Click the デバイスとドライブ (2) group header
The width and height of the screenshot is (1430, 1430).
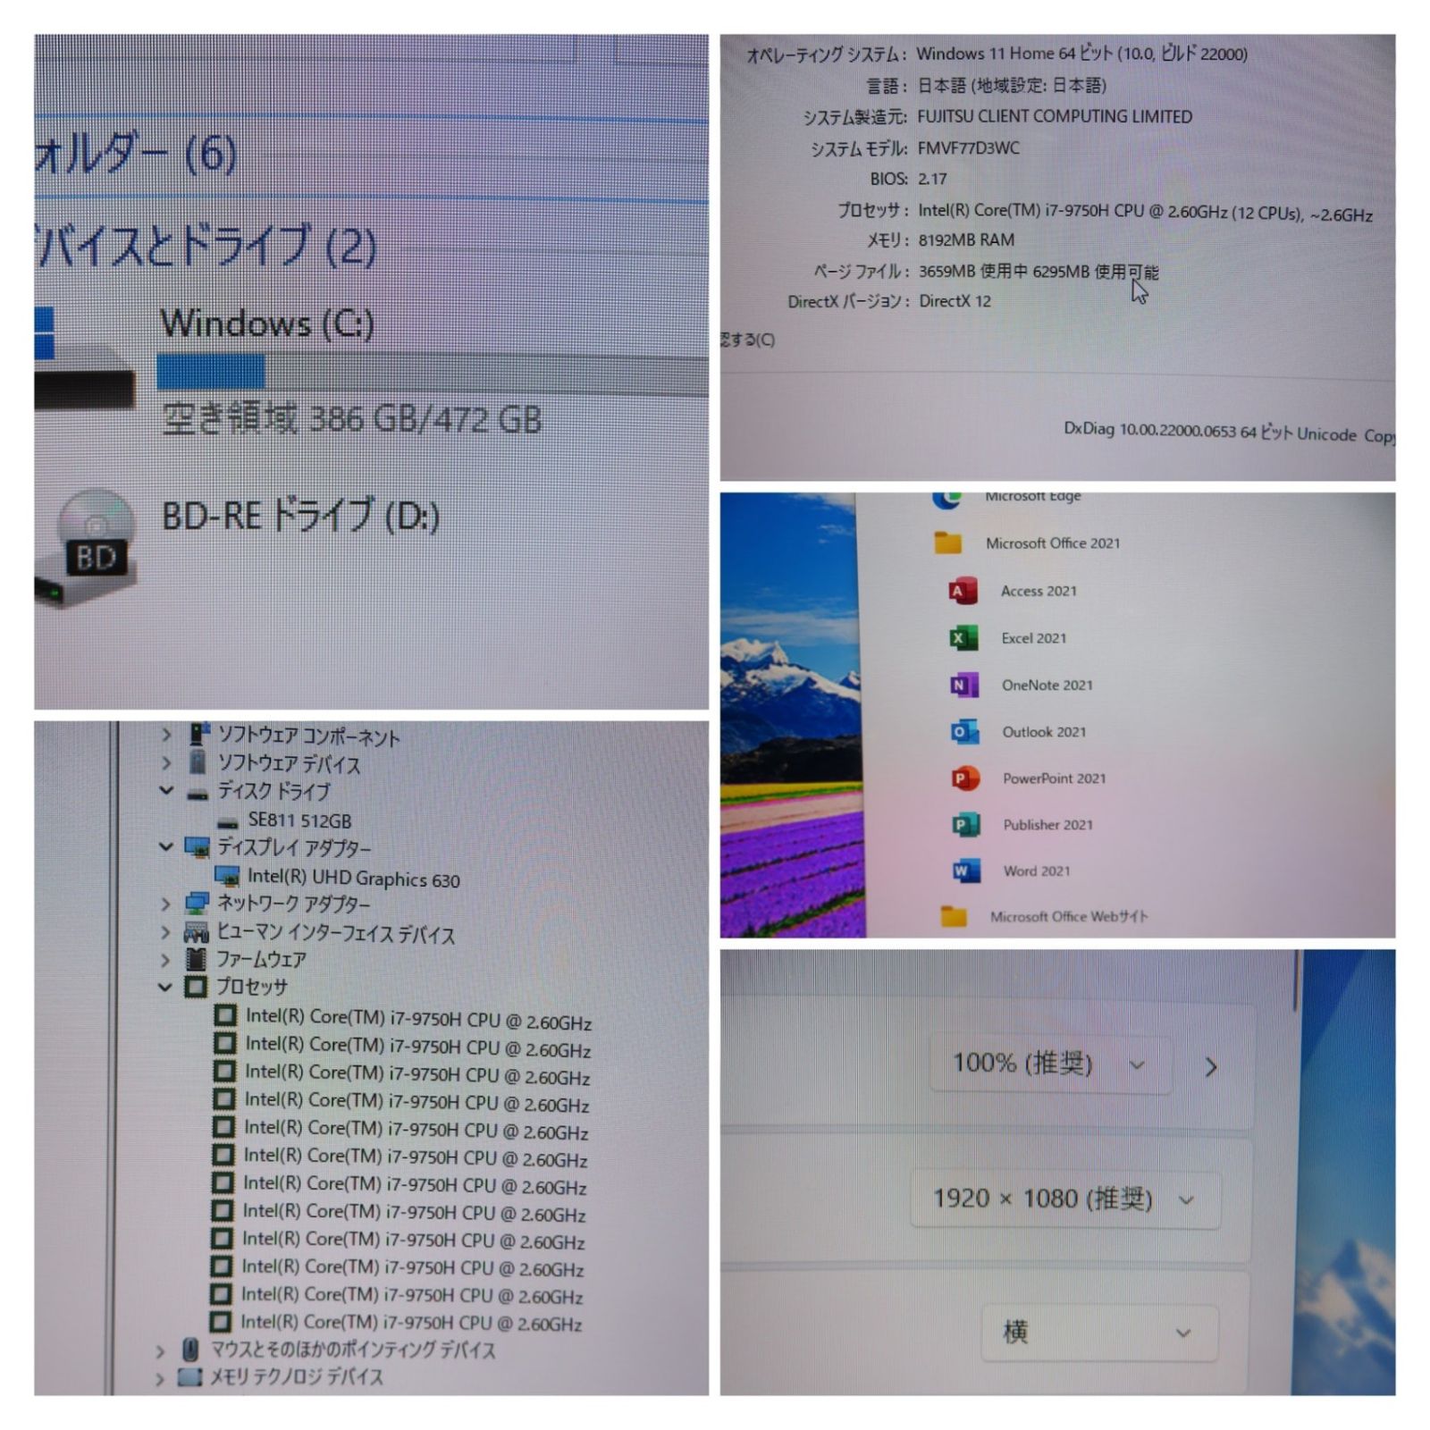(x=206, y=245)
